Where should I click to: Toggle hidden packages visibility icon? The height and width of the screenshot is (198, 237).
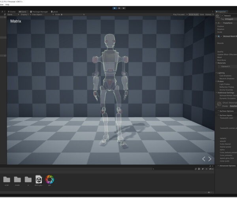[211, 169]
